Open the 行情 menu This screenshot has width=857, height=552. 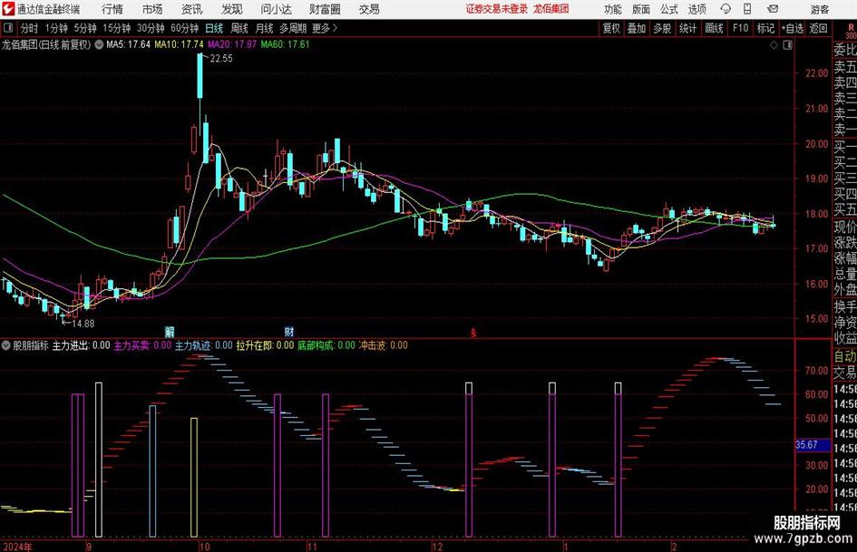pyautogui.click(x=112, y=9)
